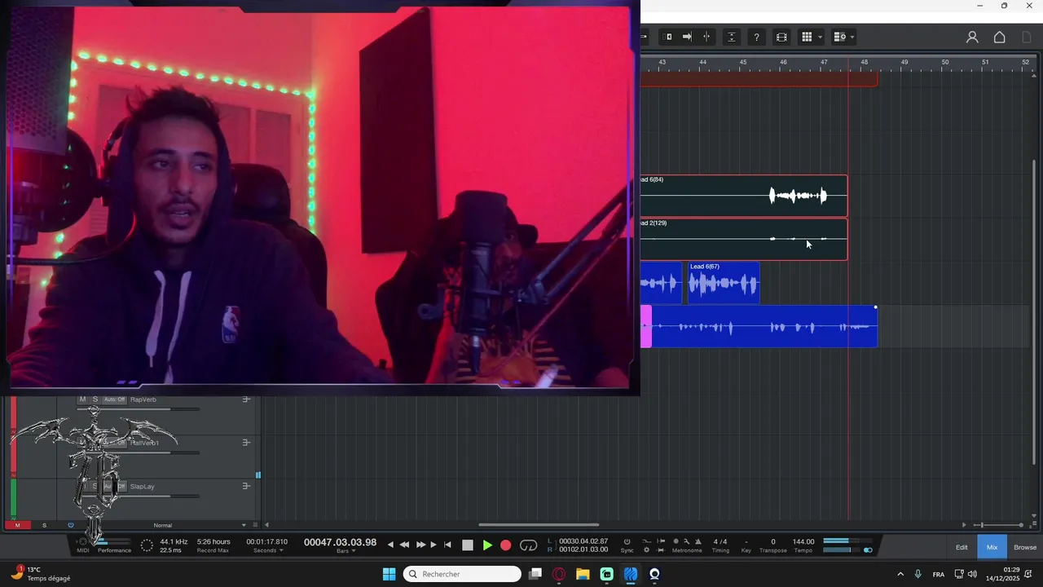Open the Studio One taskbar icon

coord(631,574)
